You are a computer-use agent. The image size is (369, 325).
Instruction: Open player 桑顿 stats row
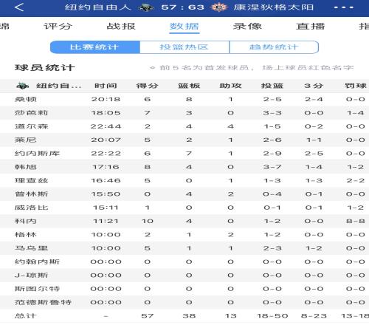184,99
